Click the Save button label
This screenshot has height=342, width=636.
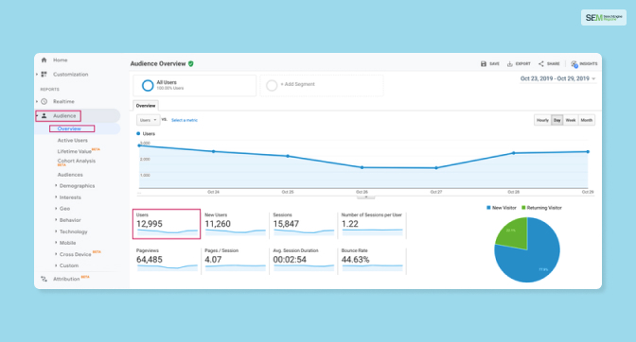tap(494, 64)
